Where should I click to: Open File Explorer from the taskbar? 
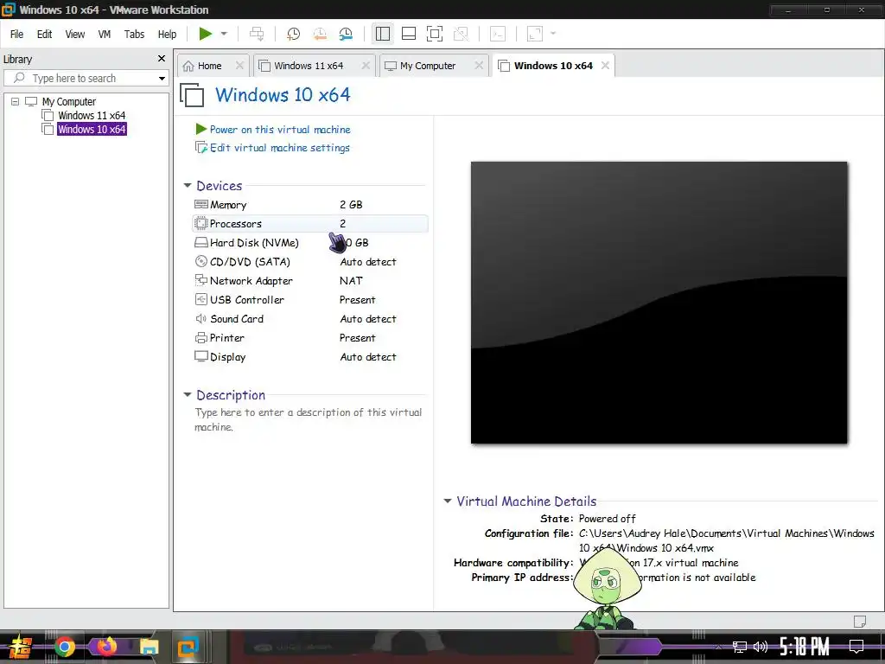[149, 647]
